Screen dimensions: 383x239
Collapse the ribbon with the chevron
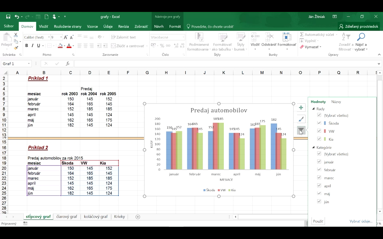coord(379,55)
